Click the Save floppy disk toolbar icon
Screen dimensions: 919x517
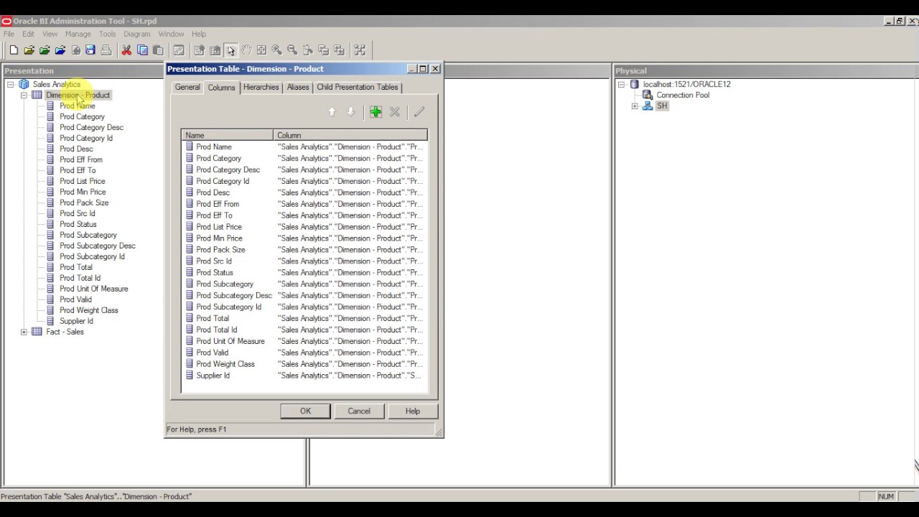pyautogui.click(x=90, y=50)
